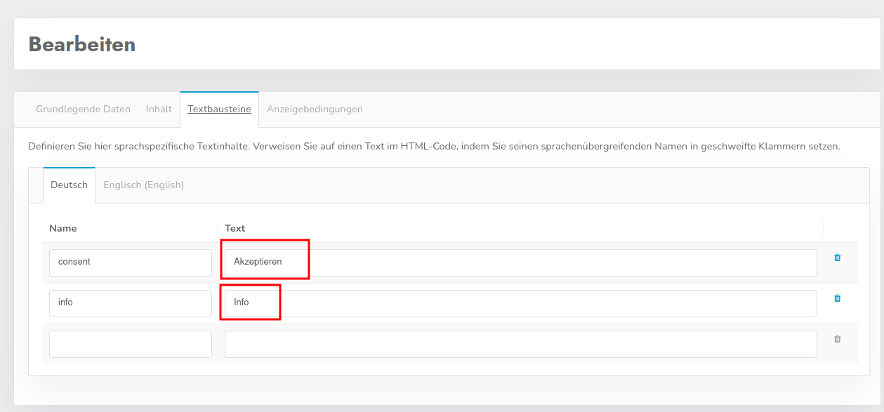The height and width of the screenshot is (412, 884).
Task: Click the empty Name field in last row
Action: 130,344
